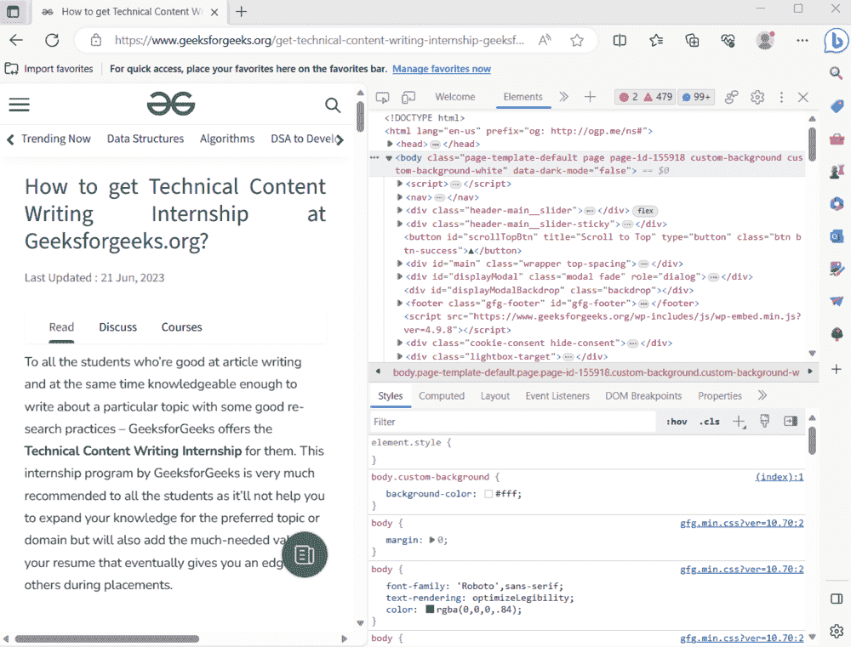
Task: Open Bing chat sidebar button
Action: [x=837, y=40]
